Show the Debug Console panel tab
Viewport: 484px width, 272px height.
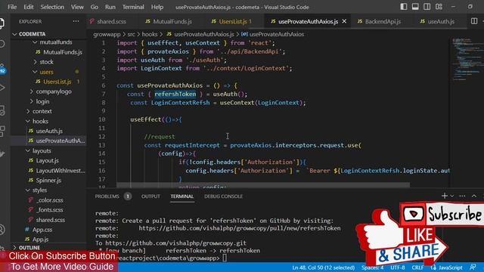pos(223,196)
